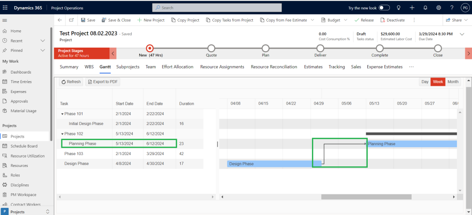This screenshot has height=215, width=472.
Task: Open the settings gear icon
Action: click(438, 8)
